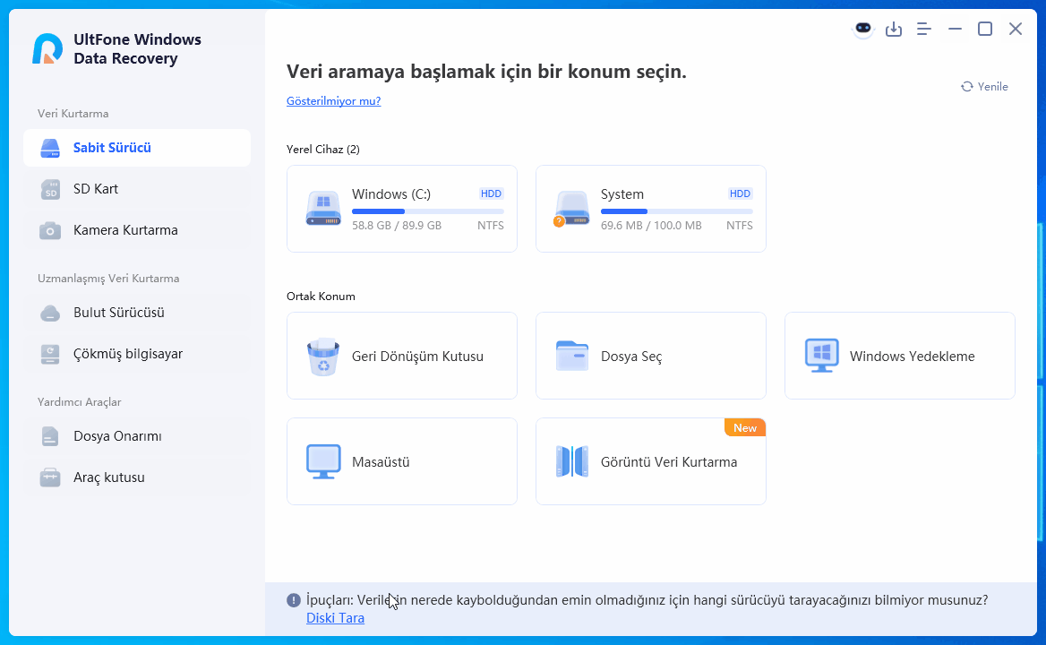Click the Masaüstü desktop monitor icon
This screenshot has width=1046, height=645.
pyautogui.click(x=323, y=462)
